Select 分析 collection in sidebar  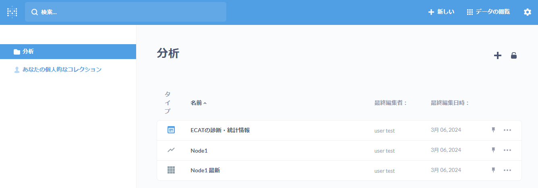(x=28, y=51)
